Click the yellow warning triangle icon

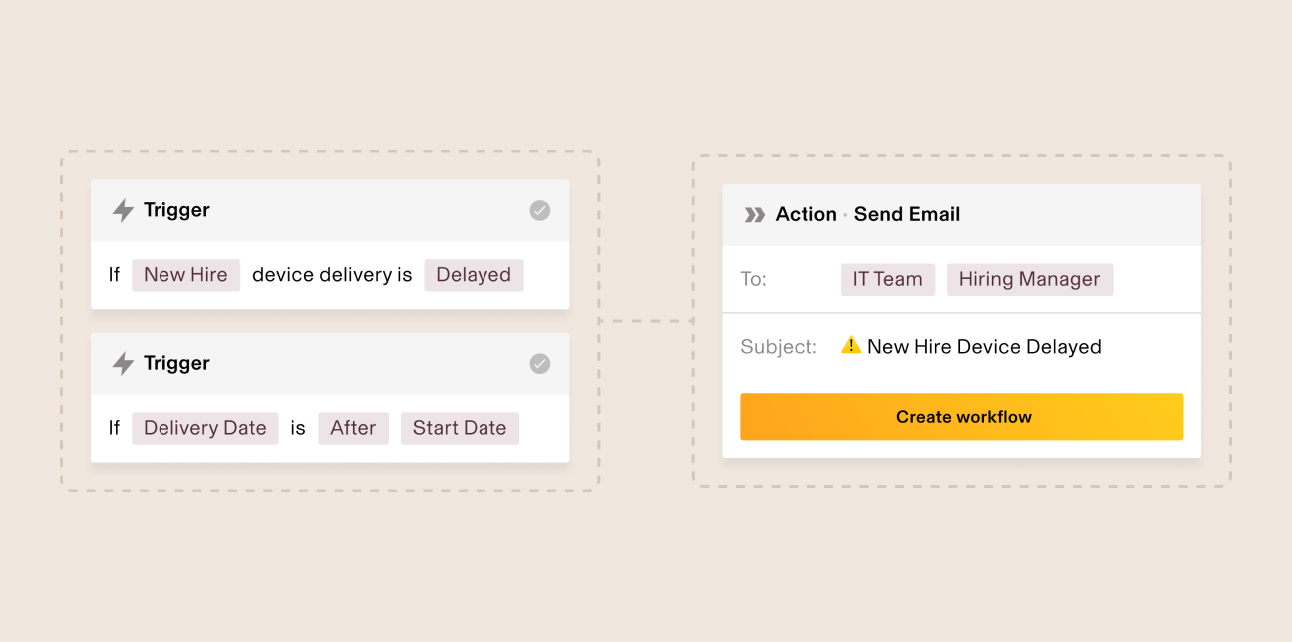[x=850, y=345]
